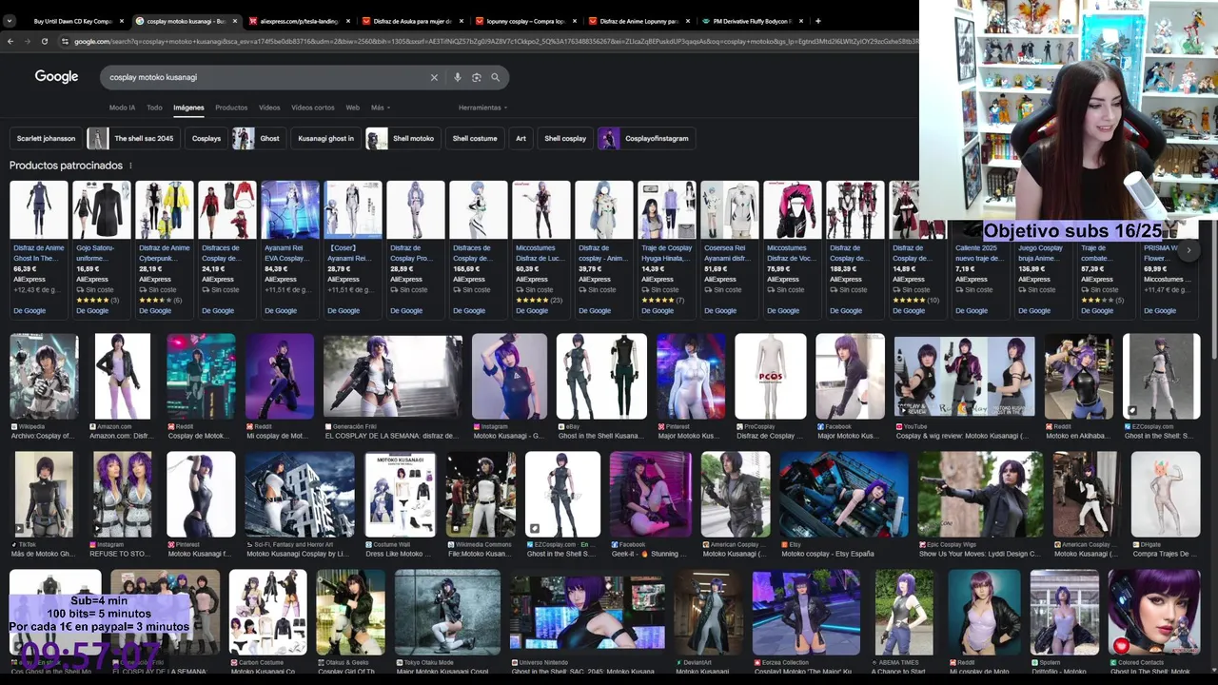Switch to aliexpress.com tesla-landing tab
The width and height of the screenshot is (1218, 685).
coord(299,20)
